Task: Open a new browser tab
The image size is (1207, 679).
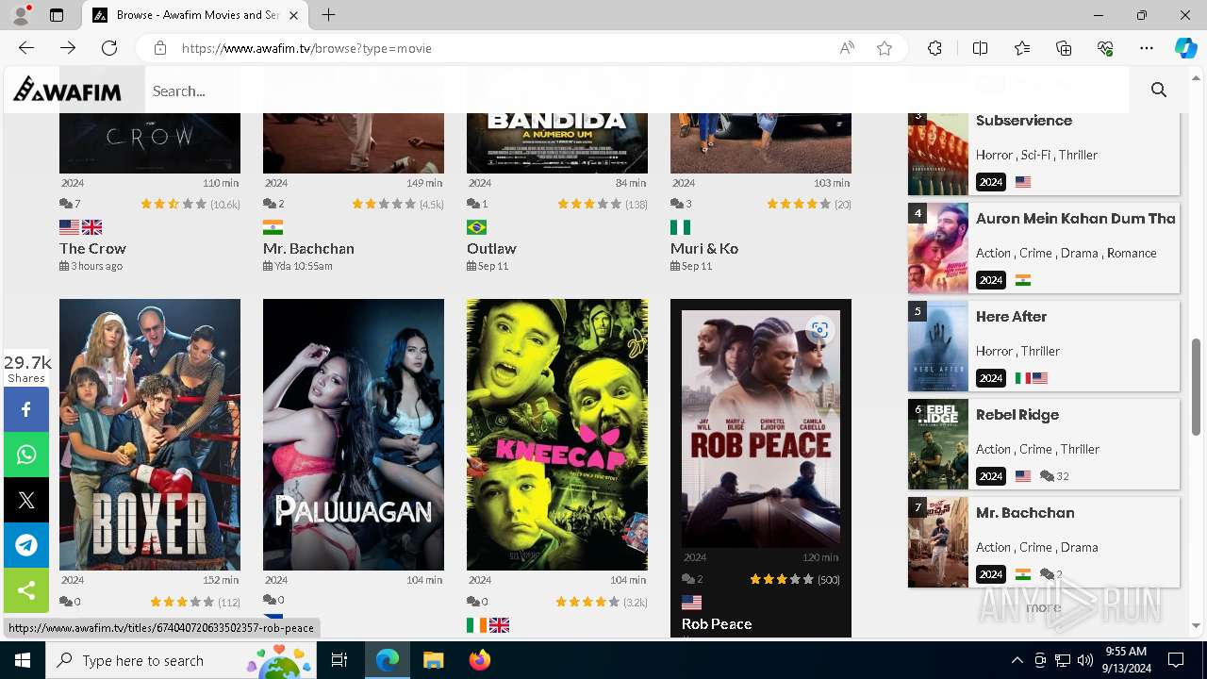Action: pos(328,15)
